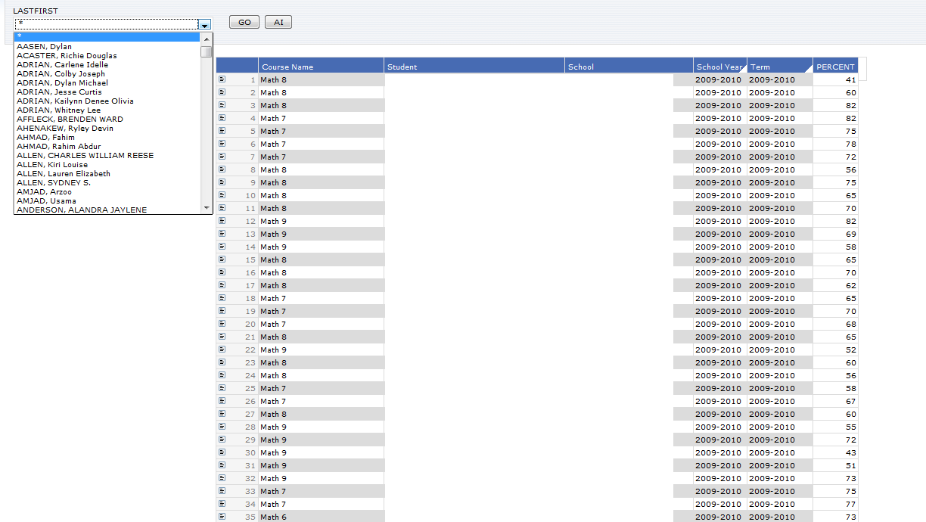Open the row icon beside row 10
The image size is (926, 522).
click(222, 195)
